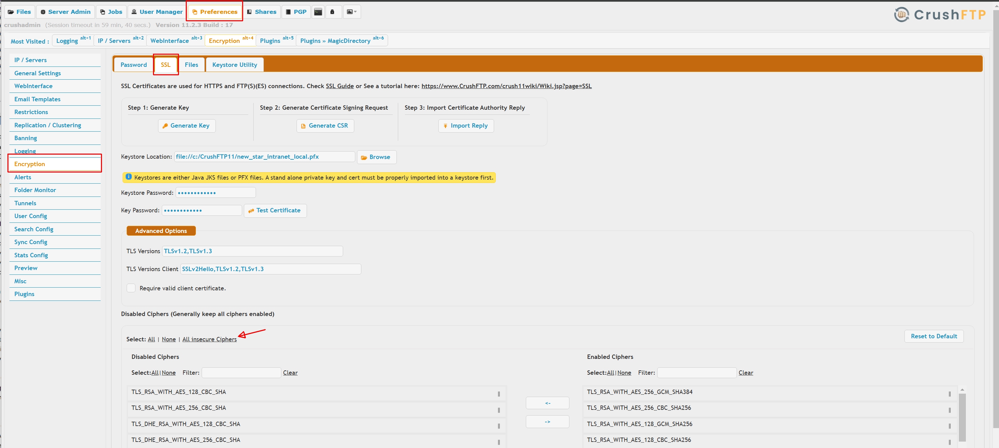Enable Require valid client certificate checkbox
Screen dimensions: 999x448
[131, 288]
